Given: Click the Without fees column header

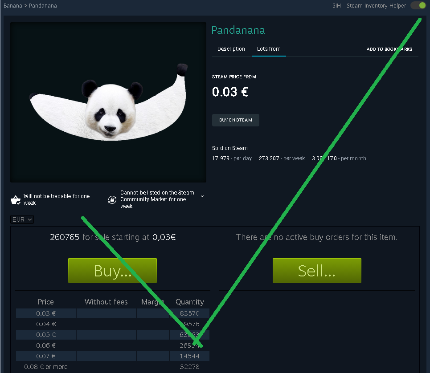Looking at the screenshot, I should point(106,302).
